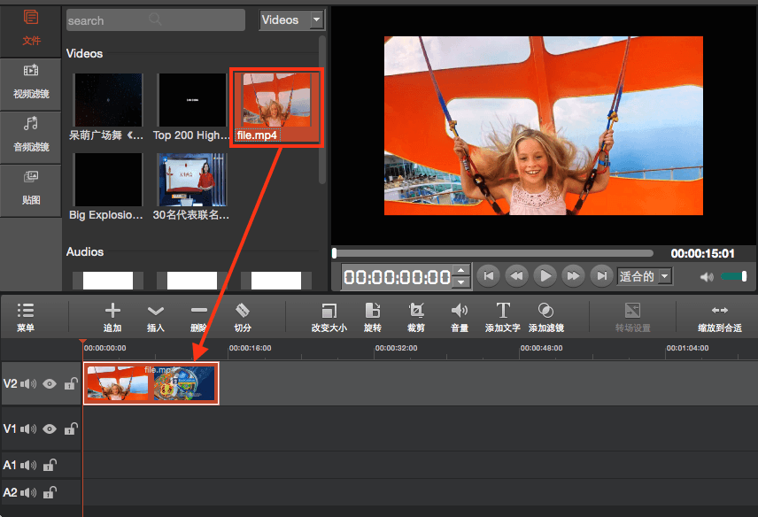Click the magnifier icon in search box
The height and width of the screenshot is (517, 758).
pyautogui.click(x=155, y=19)
